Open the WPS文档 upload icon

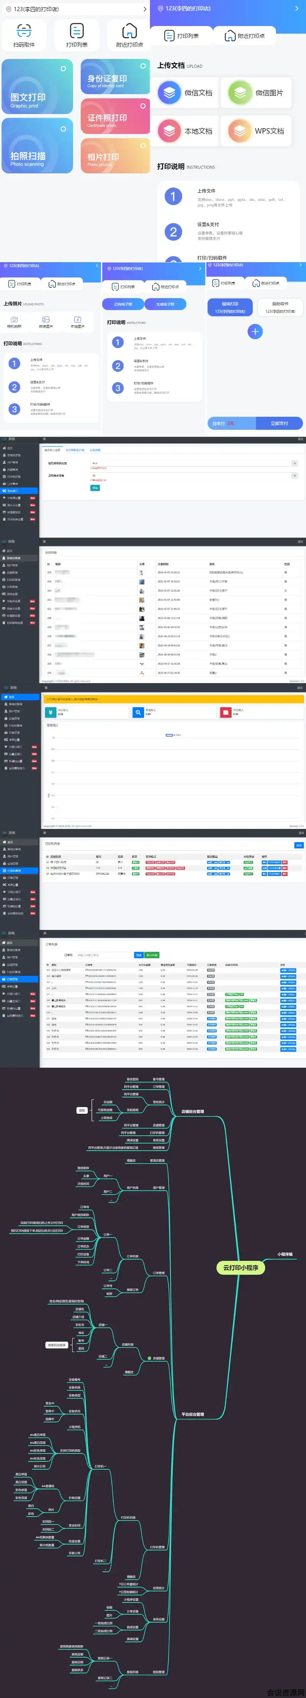pyautogui.click(x=240, y=131)
